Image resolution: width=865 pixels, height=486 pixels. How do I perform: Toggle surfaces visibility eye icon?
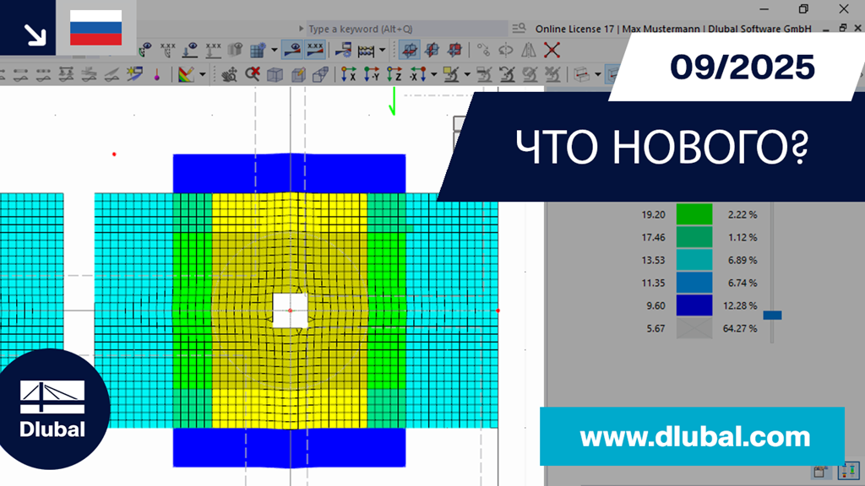(x=236, y=50)
